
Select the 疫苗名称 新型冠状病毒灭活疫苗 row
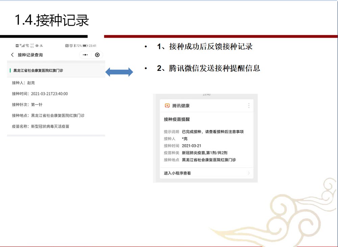click(x=41, y=127)
